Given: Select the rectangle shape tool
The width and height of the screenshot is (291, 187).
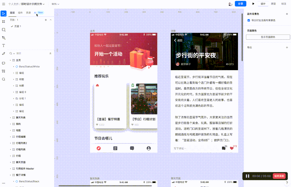Looking at the screenshot, I should click(x=4, y=30).
